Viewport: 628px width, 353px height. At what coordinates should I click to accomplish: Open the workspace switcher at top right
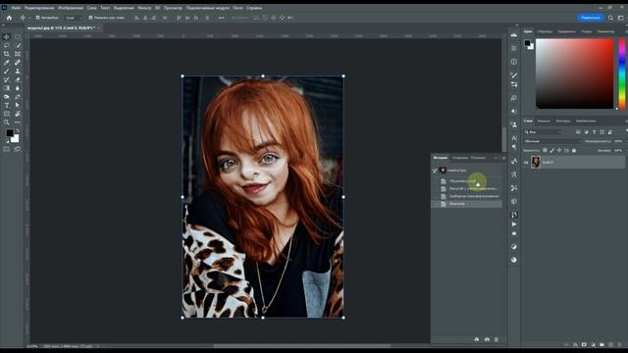click(x=621, y=18)
